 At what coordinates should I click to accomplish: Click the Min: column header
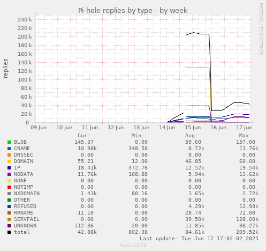click(x=138, y=136)
